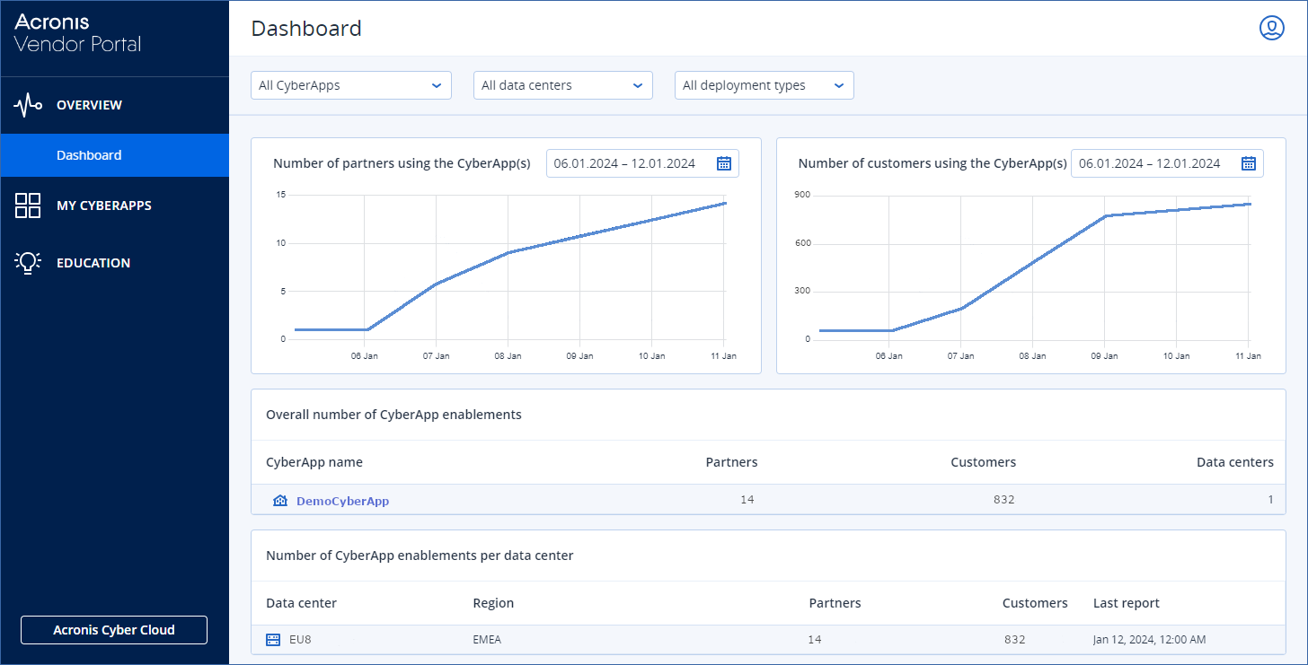This screenshot has width=1308, height=665.
Task: Open calendar for customers chart date range
Action: point(1249,163)
